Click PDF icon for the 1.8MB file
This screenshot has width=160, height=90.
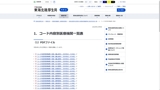click(36, 76)
